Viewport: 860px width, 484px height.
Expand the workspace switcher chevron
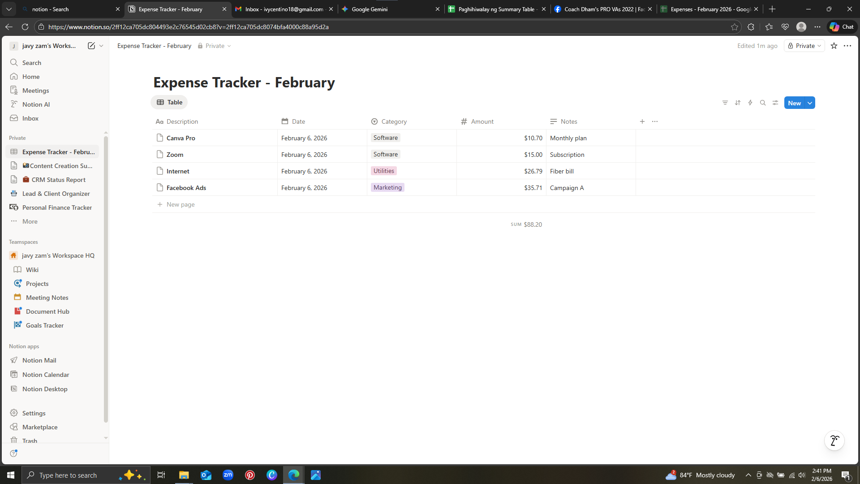101,46
